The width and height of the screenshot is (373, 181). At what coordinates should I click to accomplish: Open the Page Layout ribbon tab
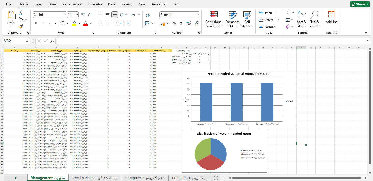click(72, 4)
